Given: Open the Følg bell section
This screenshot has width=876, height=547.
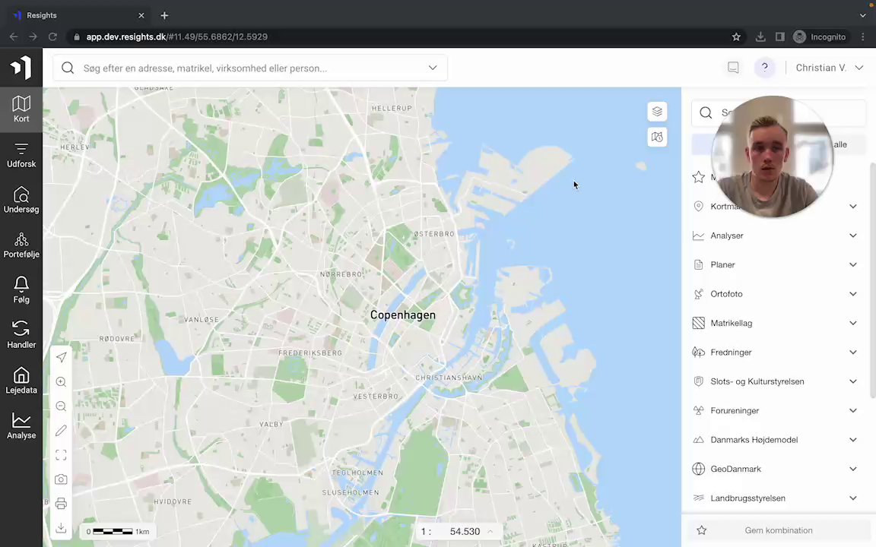Looking at the screenshot, I should coord(21,291).
